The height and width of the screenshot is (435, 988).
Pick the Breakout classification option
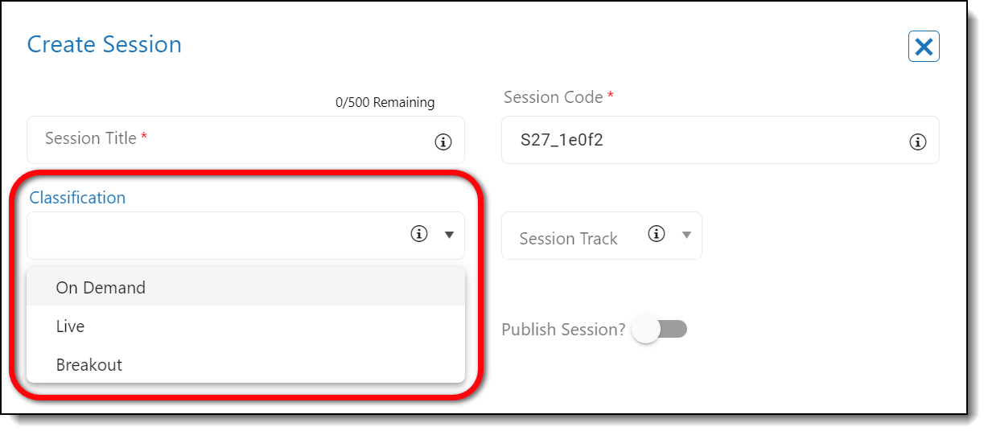(x=89, y=365)
